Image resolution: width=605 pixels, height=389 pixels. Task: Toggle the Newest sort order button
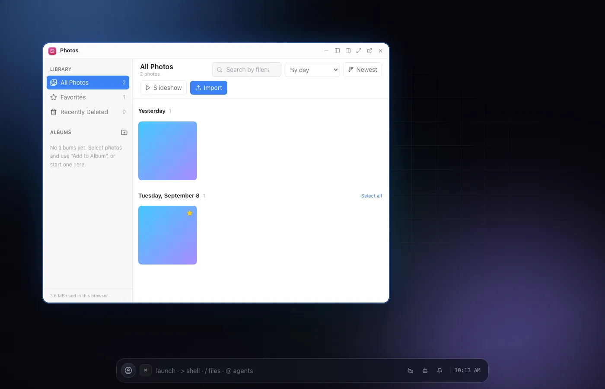coord(363,70)
